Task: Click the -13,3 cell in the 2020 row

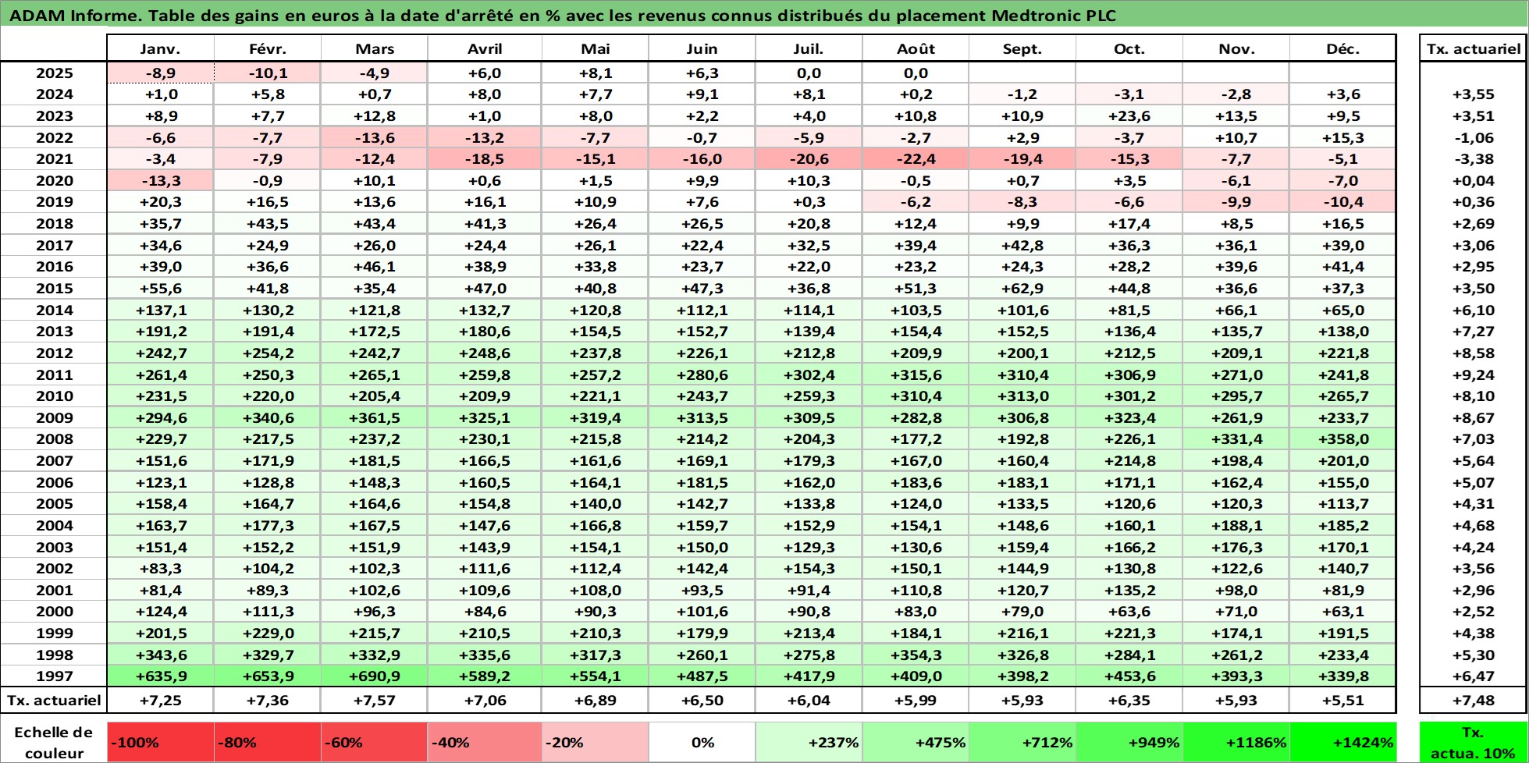Action: (160, 180)
